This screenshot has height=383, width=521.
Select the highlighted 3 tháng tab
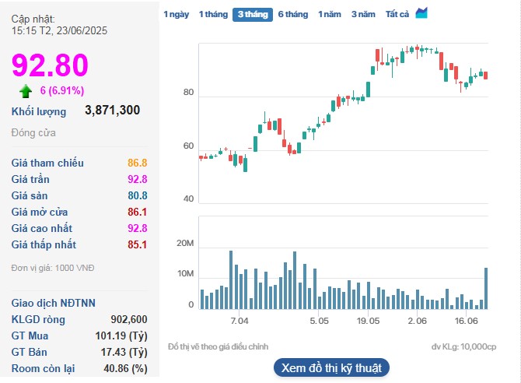pyautogui.click(x=252, y=15)
